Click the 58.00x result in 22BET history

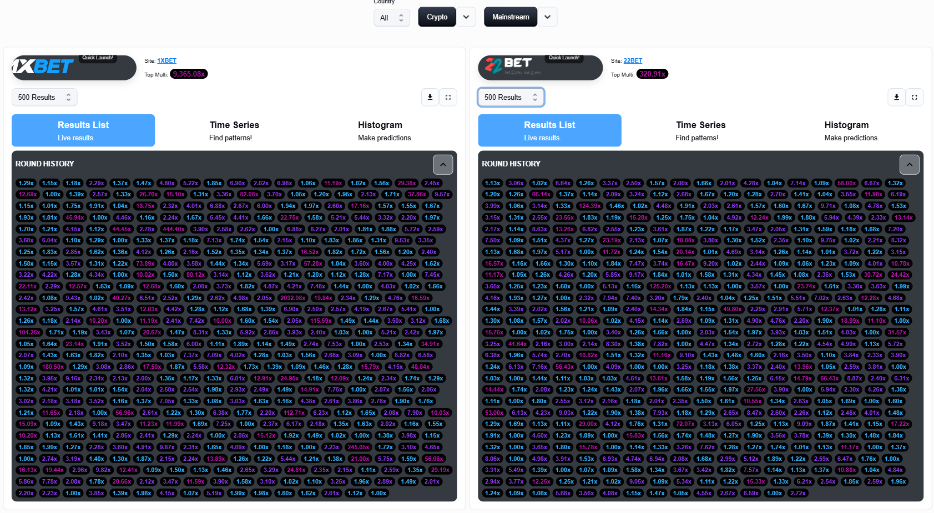pyautogui.click(x=846, y=183)
